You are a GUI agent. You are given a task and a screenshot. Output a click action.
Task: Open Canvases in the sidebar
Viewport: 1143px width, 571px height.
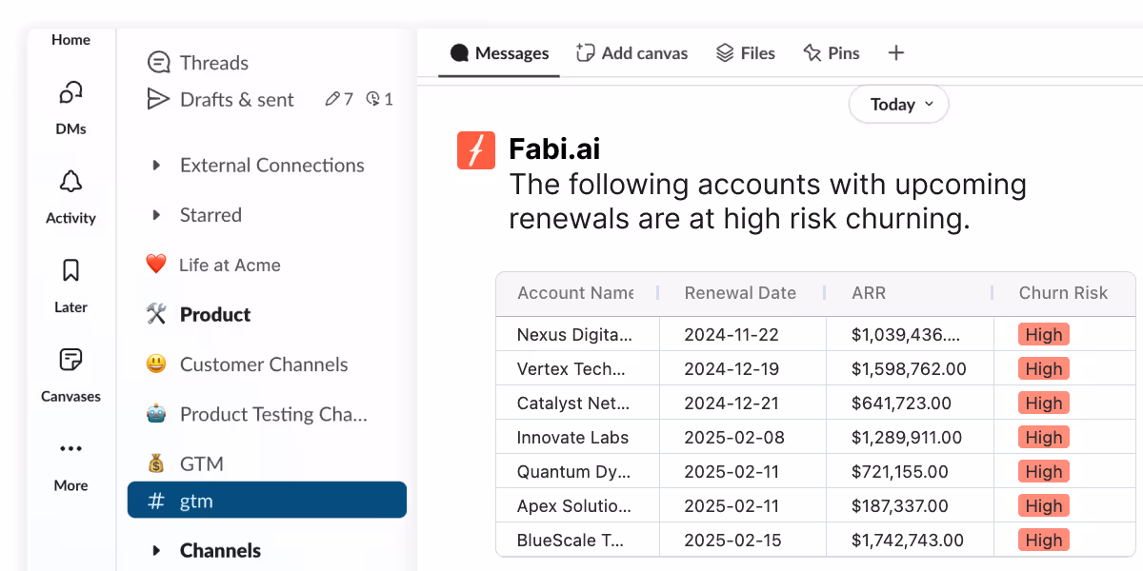click(x=70, y=362)
